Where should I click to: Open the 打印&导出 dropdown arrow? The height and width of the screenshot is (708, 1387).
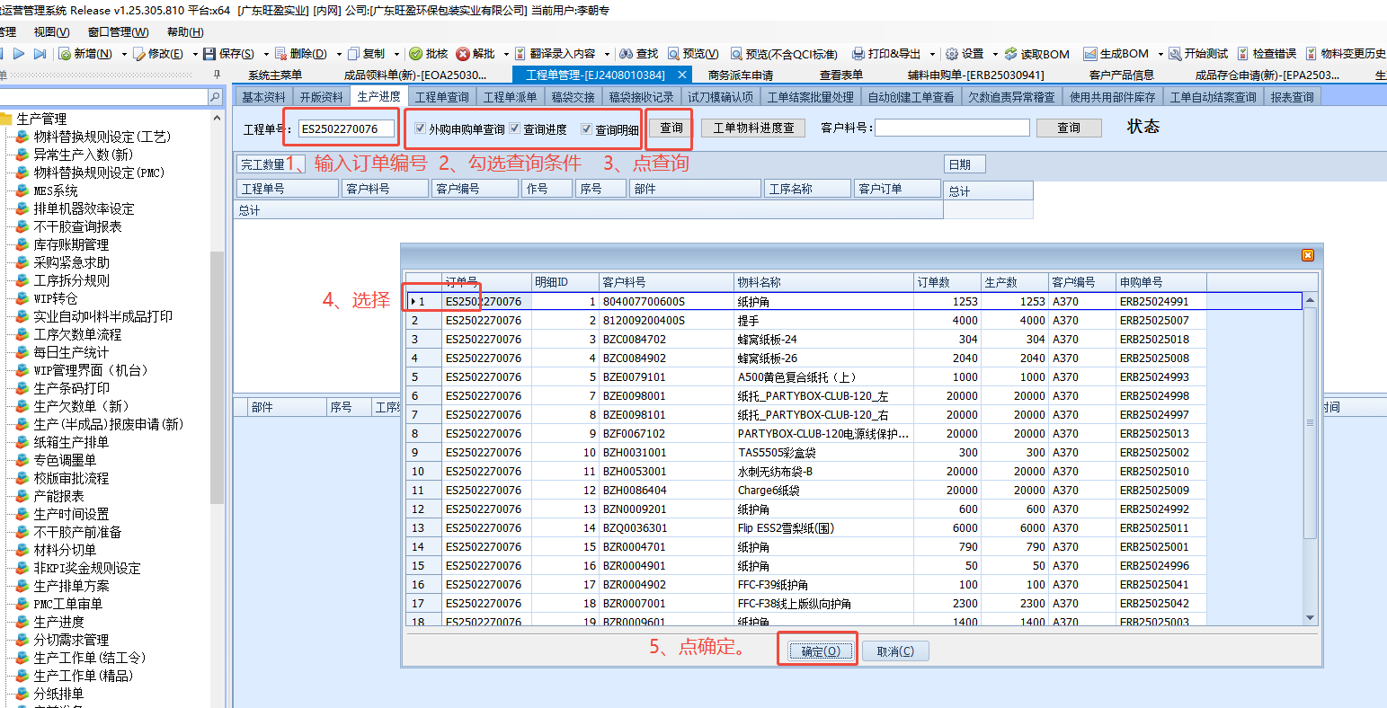point(932,55)
